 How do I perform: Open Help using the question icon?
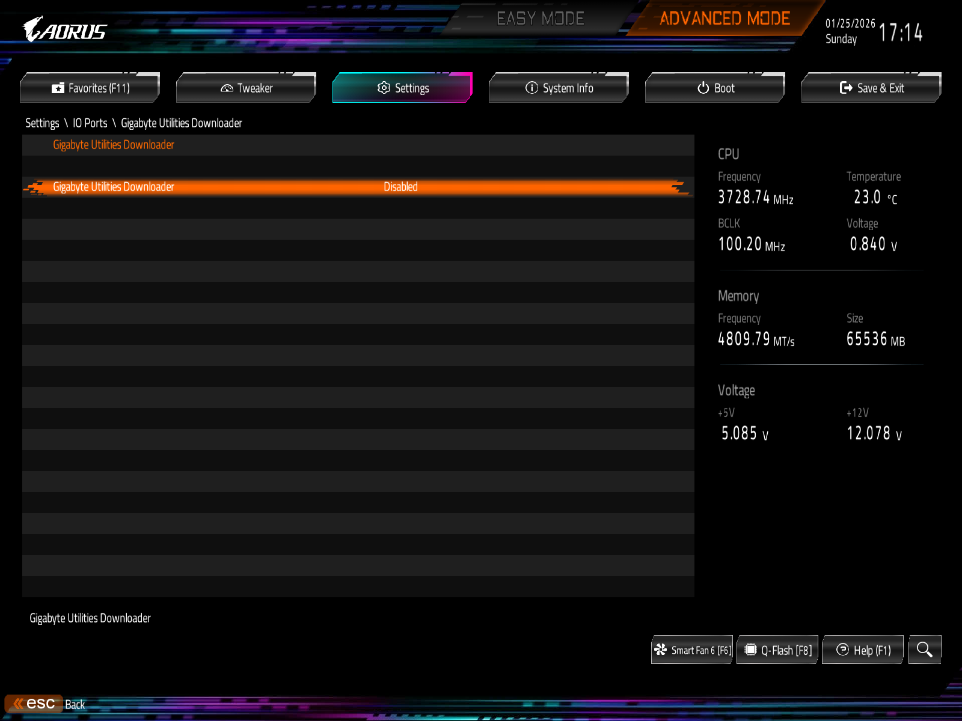pos(842,650)
